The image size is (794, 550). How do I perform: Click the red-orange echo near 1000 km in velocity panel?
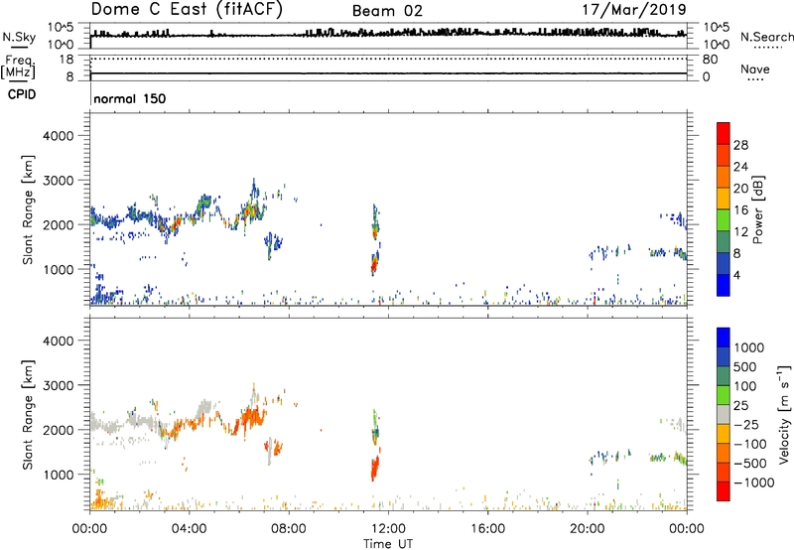(x=375, y=468)
